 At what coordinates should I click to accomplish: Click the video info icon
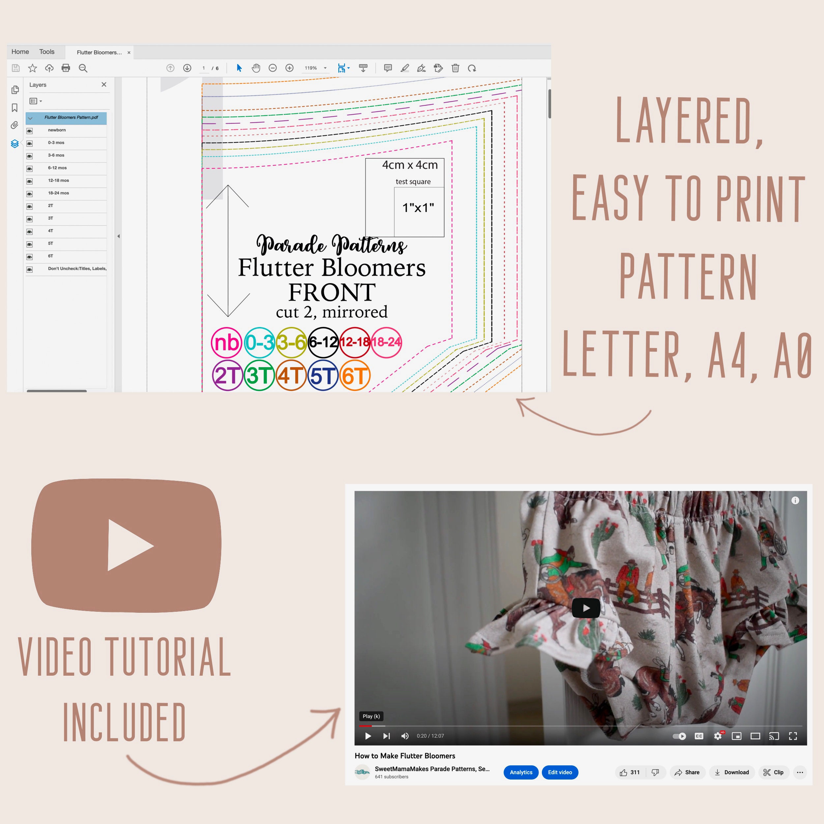tap(795, 500)
